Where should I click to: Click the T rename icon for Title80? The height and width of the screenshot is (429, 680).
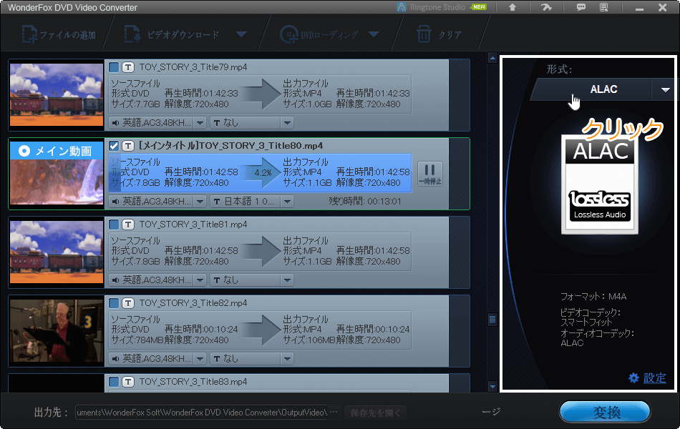pos(128,146)
